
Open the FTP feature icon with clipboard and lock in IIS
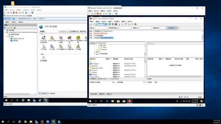[x=61, y=46]
